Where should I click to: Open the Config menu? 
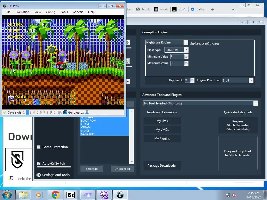pyautogui.click(x=51, y=12)
